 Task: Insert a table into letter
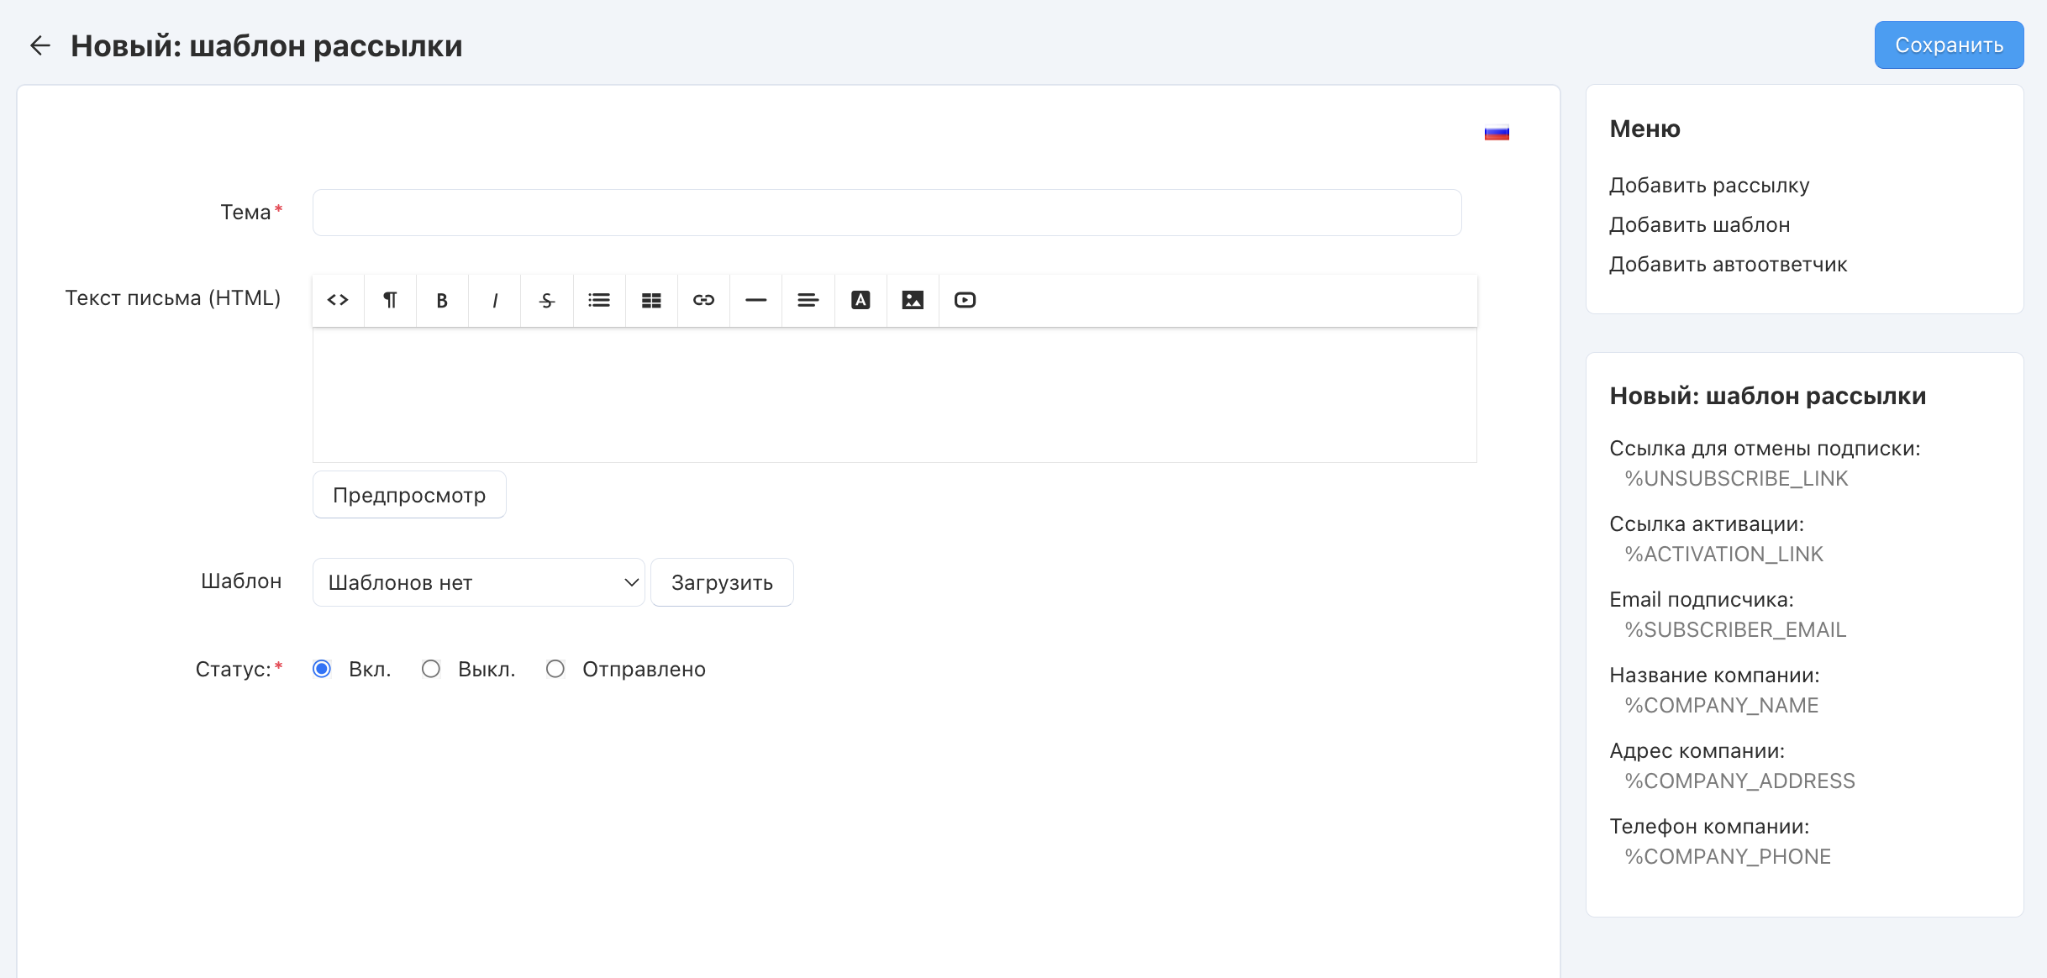click(651, 300)
